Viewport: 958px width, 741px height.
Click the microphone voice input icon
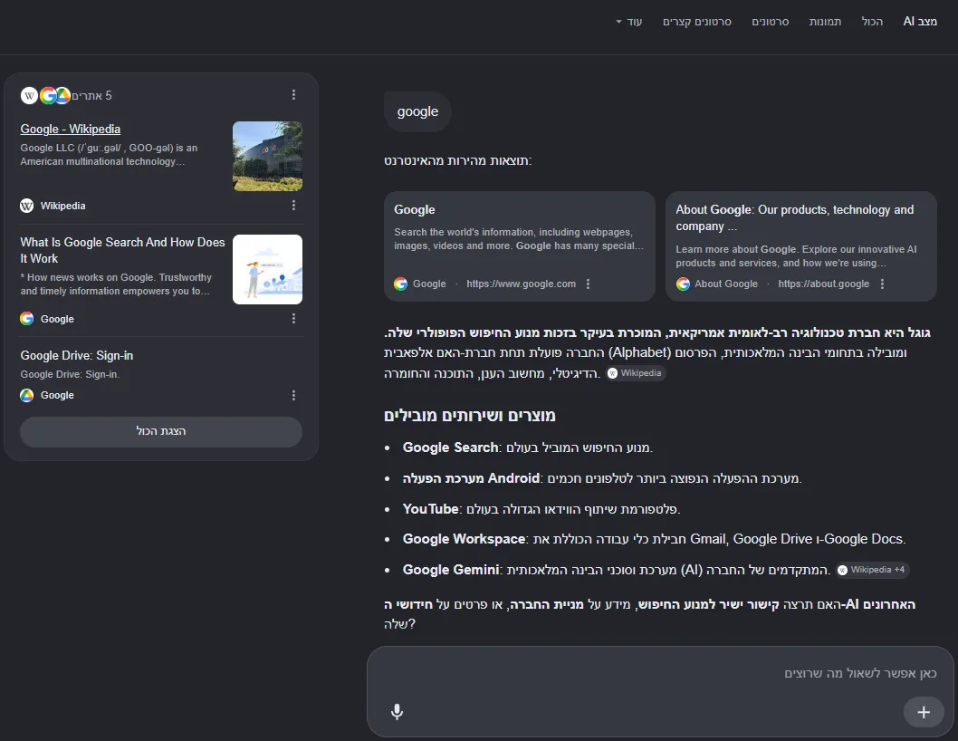pos(398,712)
